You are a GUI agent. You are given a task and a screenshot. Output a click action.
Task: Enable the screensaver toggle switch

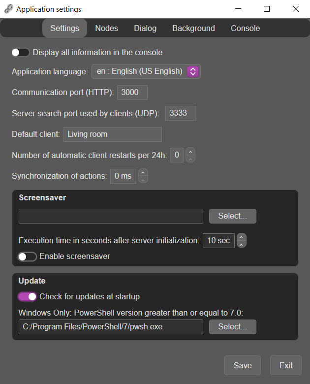pos(27,256)
